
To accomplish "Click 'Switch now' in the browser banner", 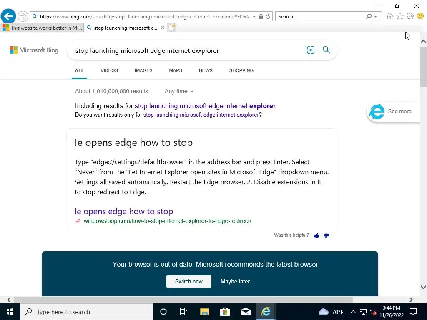I will coord(189,281).
